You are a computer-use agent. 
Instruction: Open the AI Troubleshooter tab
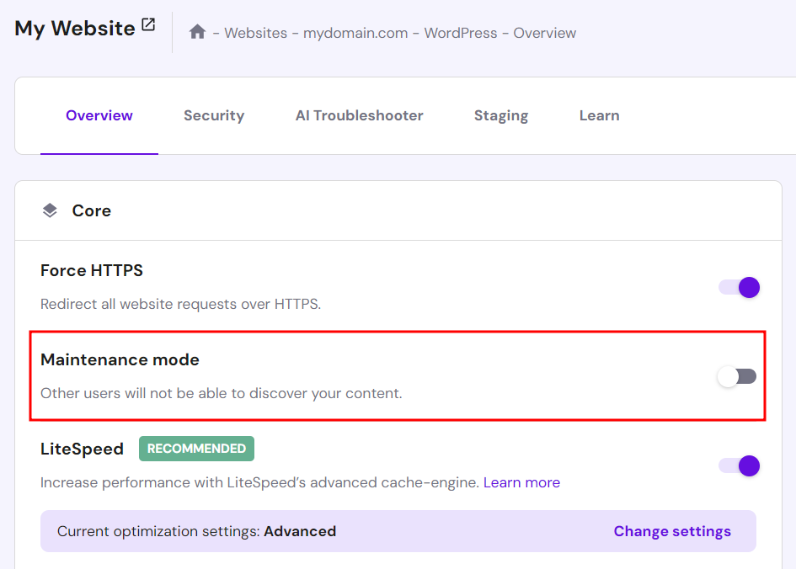(359, 115)
